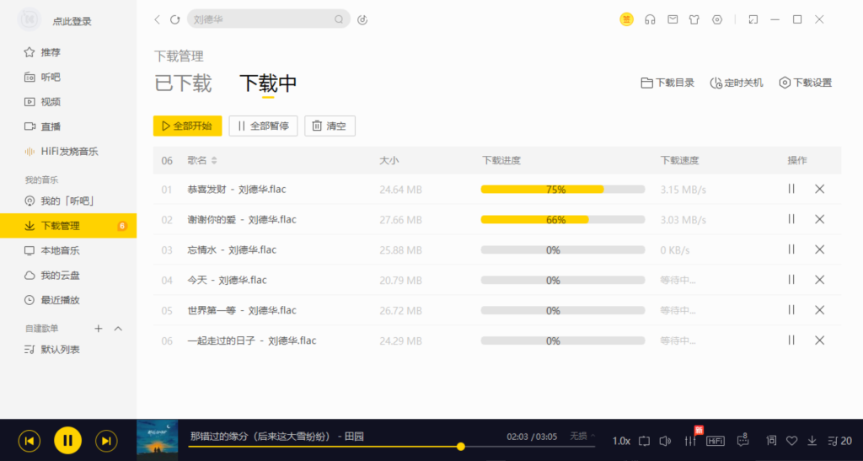This screenshot has width=863, height=461.
Task: Skip to next track
Action: click(106, 441)
